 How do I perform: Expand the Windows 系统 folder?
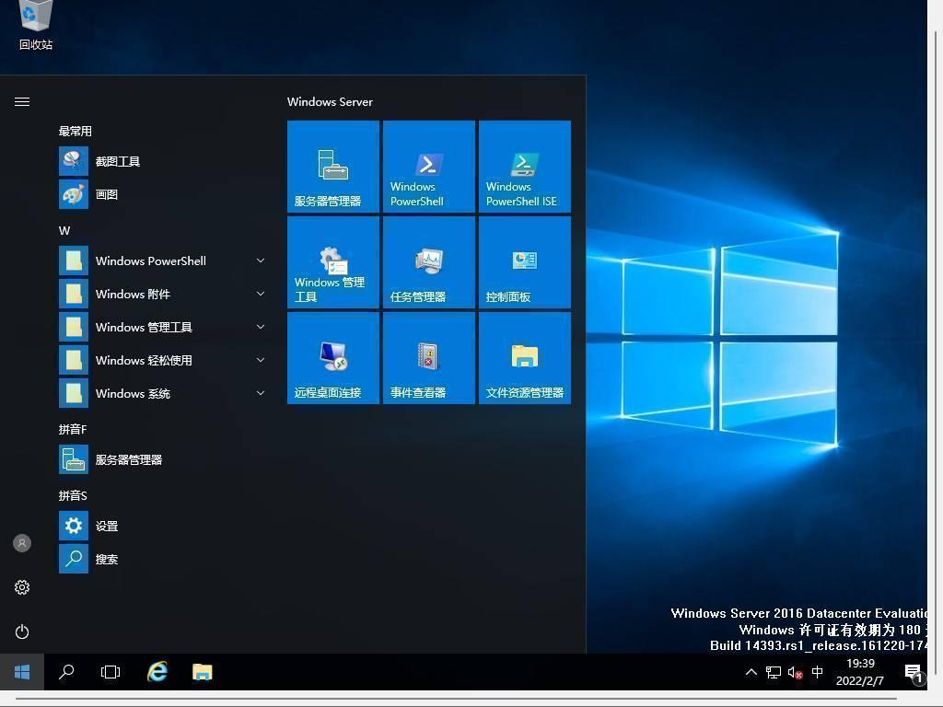pos(162,393)
